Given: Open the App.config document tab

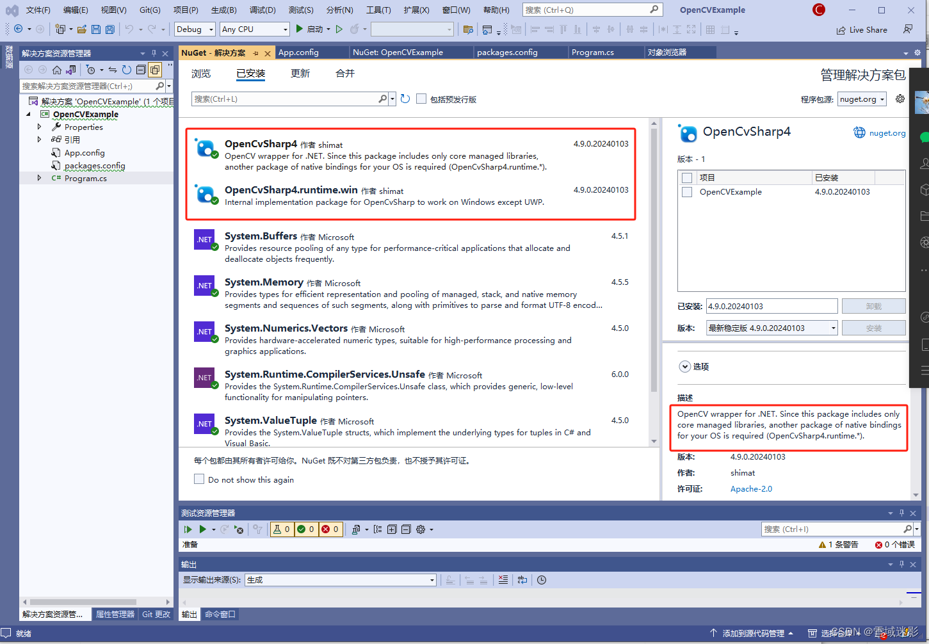Looking at the screenshot, I should (x=298, y=52).
